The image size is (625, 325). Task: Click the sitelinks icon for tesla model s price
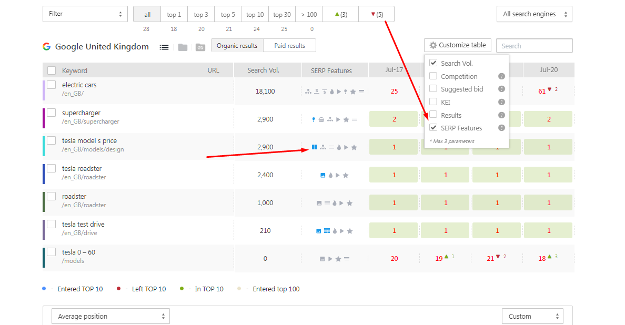click(323, 147)
